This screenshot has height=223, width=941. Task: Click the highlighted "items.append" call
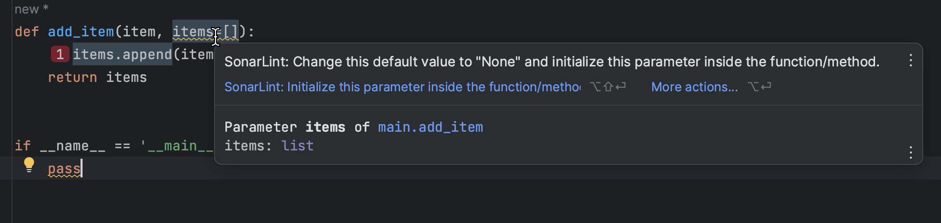122,54
